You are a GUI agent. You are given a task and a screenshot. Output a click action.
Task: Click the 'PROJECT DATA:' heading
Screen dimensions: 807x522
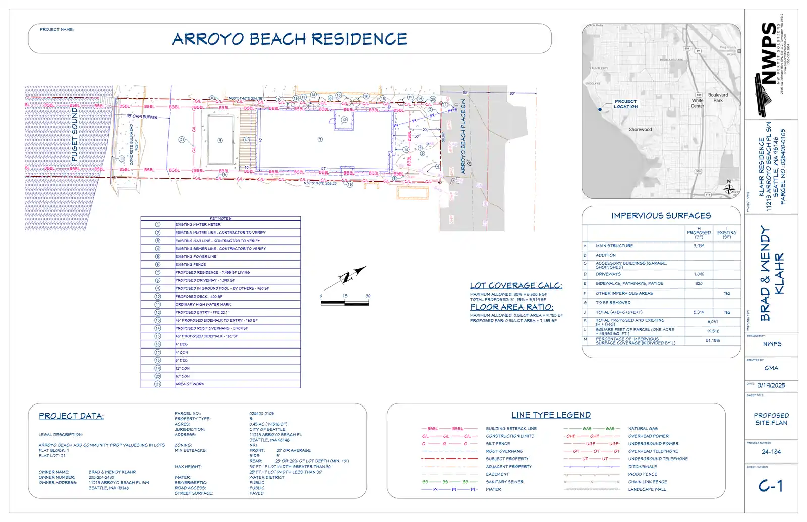click(71, 416)
